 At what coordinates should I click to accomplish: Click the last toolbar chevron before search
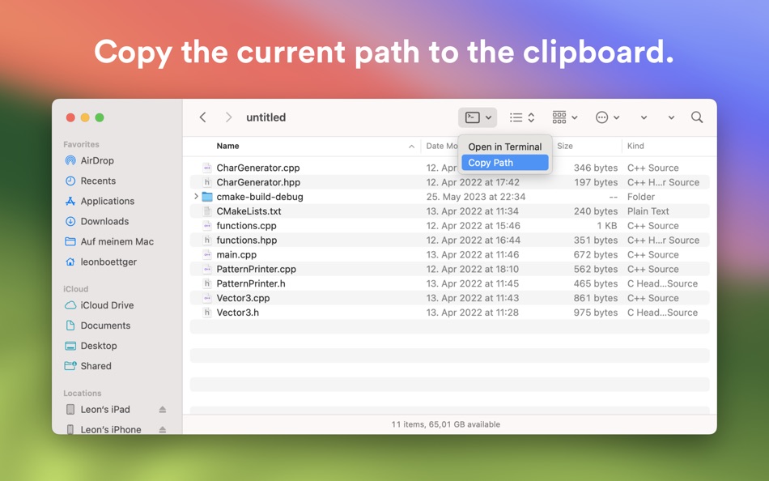[671, 117]
